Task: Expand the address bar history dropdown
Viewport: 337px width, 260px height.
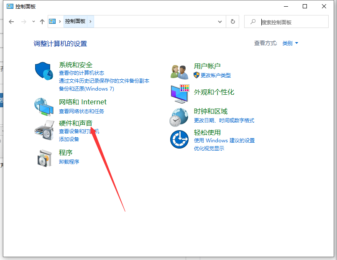Action: coord(220,22)
